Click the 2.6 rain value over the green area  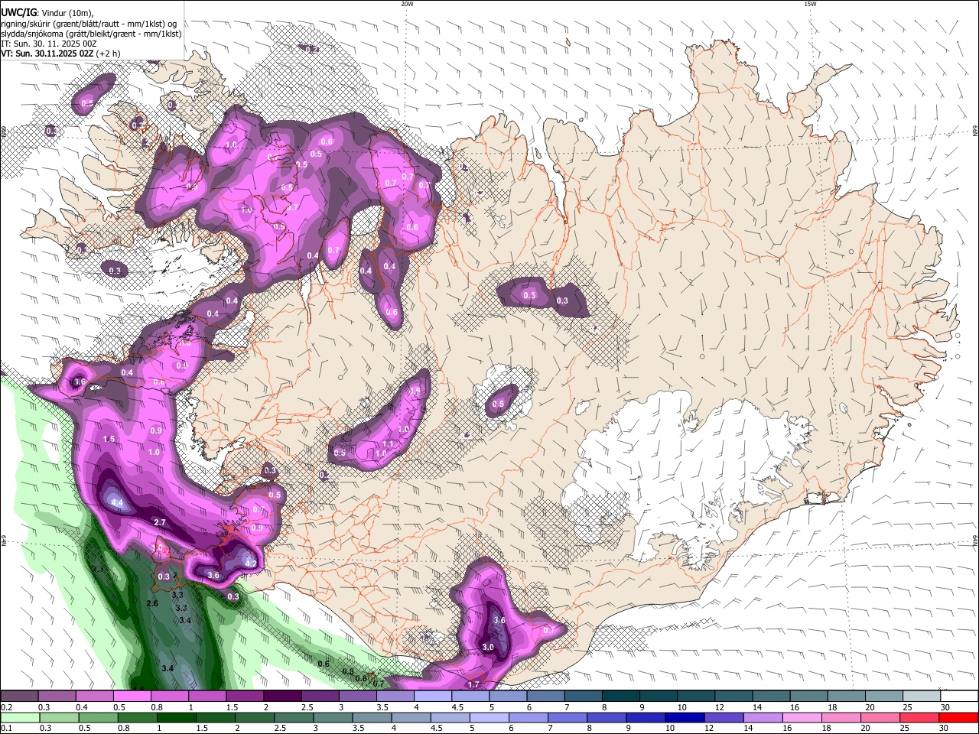pos(151,604)
